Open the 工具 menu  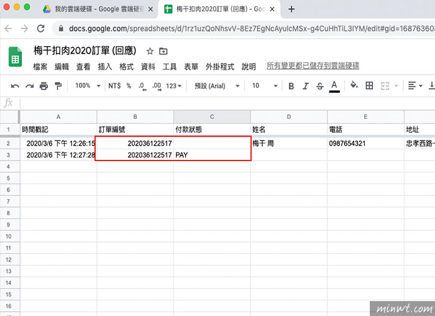(170, 67)
